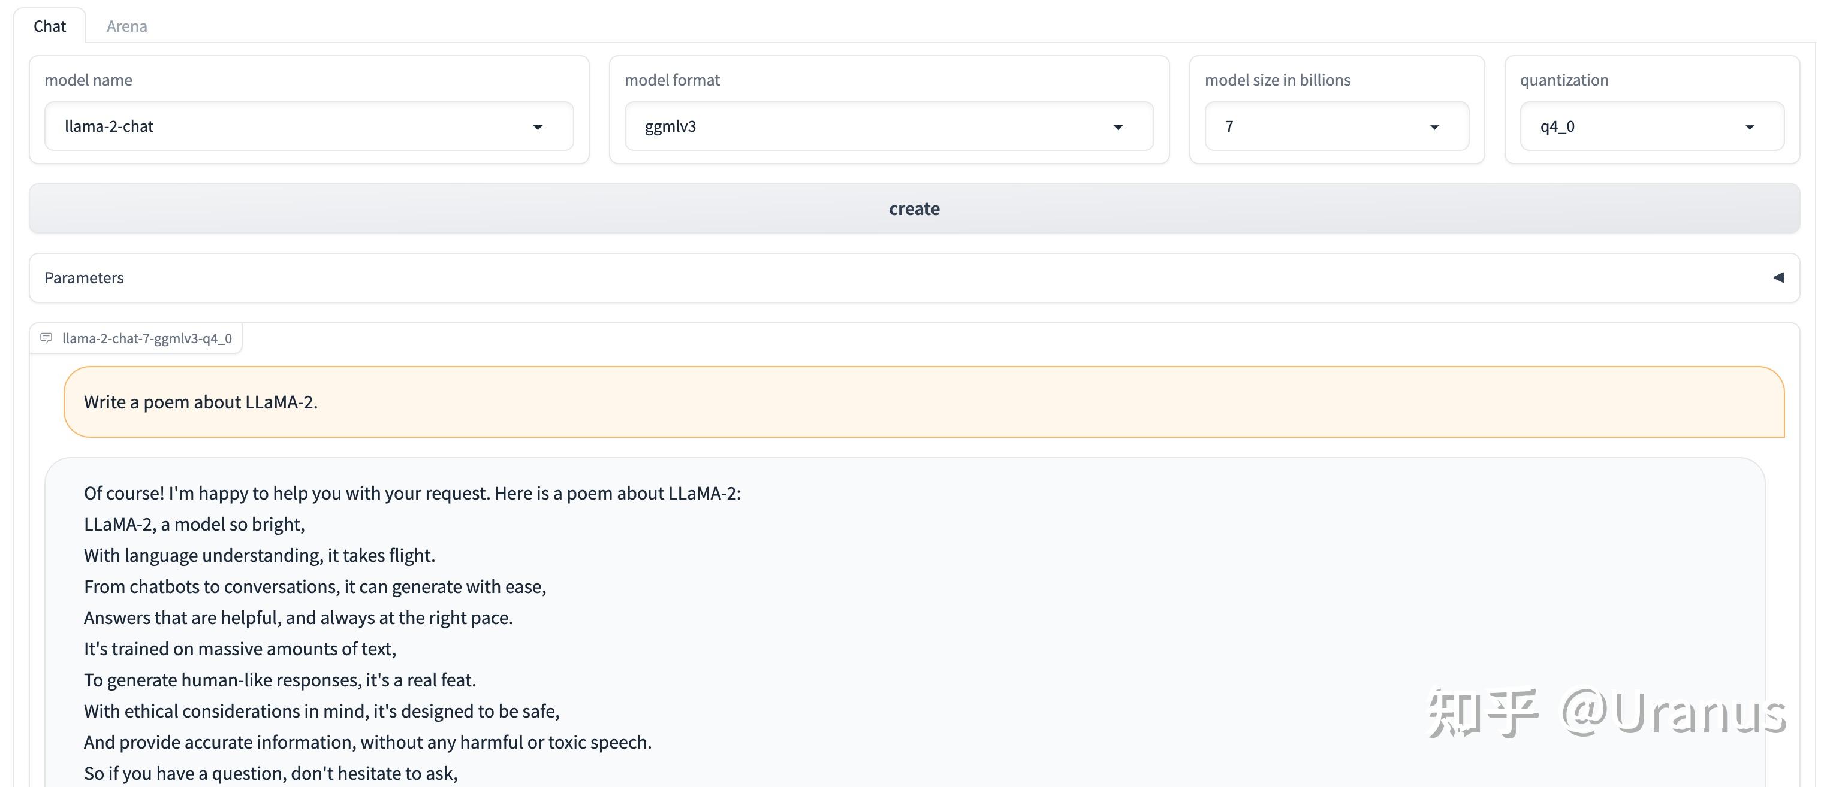This screenshot has width=1833, height=787.
Task: Expand the Parameters accordion section
Action: (914, 278)
